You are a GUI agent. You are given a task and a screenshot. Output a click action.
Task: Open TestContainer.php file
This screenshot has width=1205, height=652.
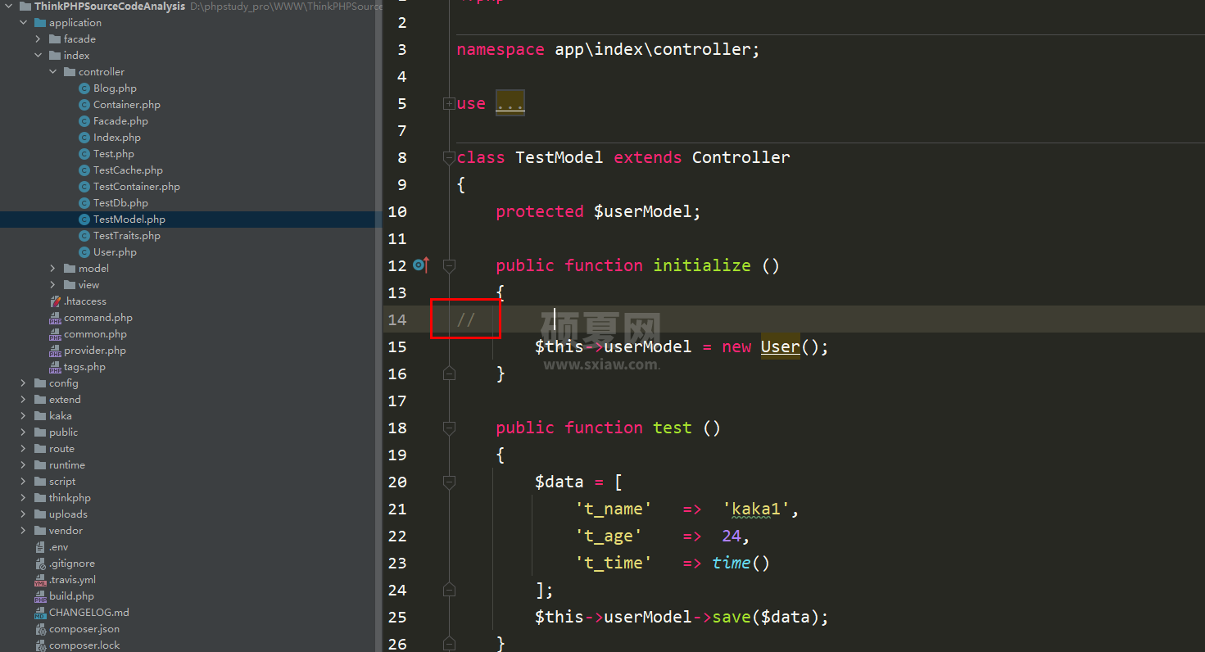click(x=136, y=187)
